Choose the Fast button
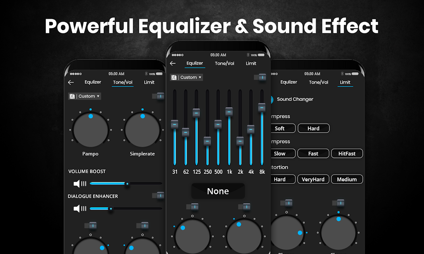 pos(313,153)
